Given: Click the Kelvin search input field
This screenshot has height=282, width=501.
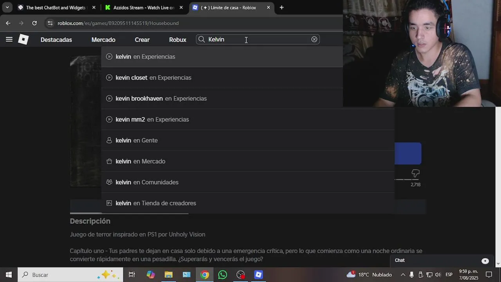Looking at the screenshot, I should [258, 39].
